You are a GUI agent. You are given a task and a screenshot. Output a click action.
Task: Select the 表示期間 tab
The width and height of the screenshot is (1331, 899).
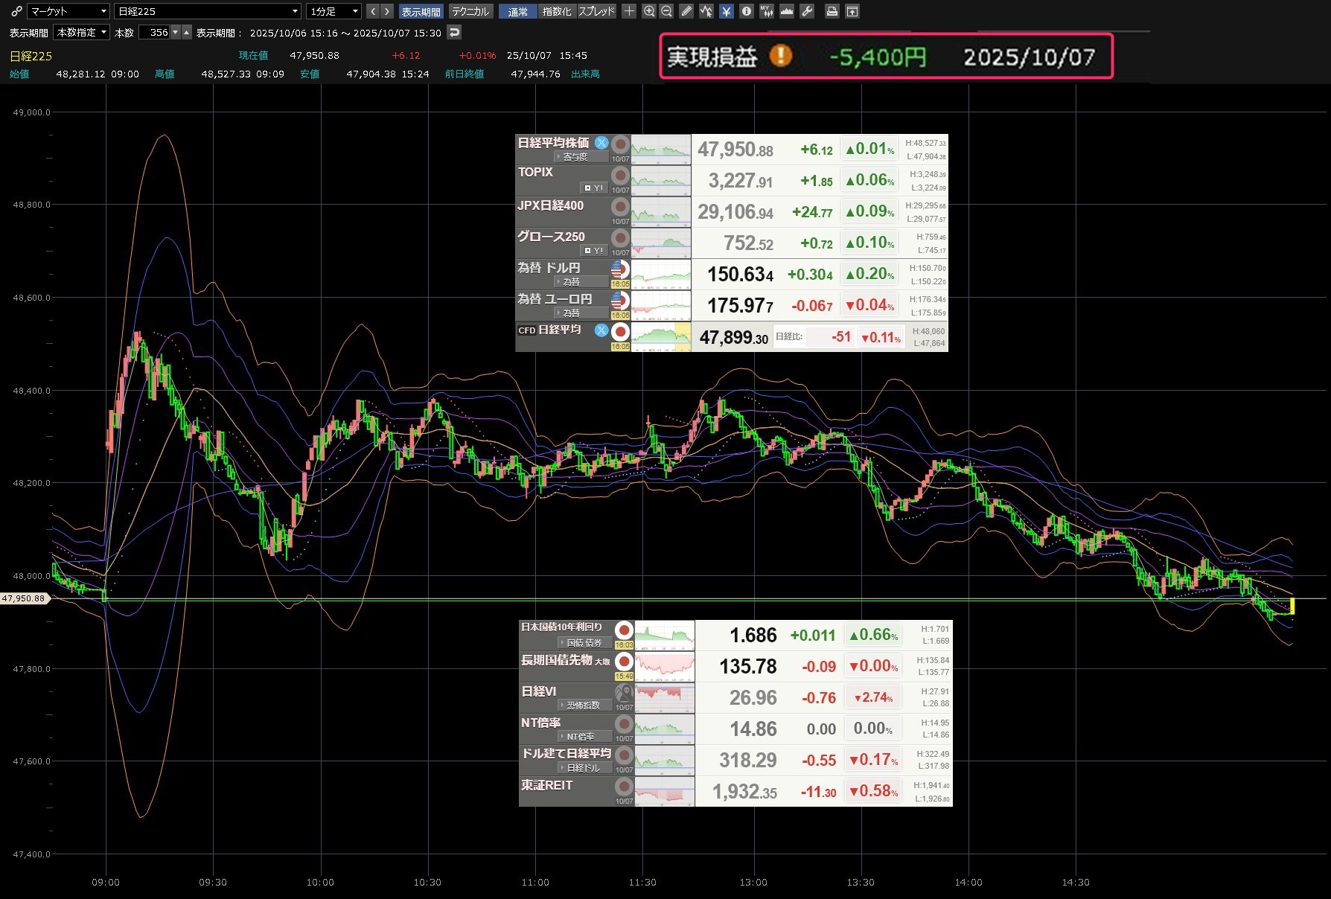[421, 11]
